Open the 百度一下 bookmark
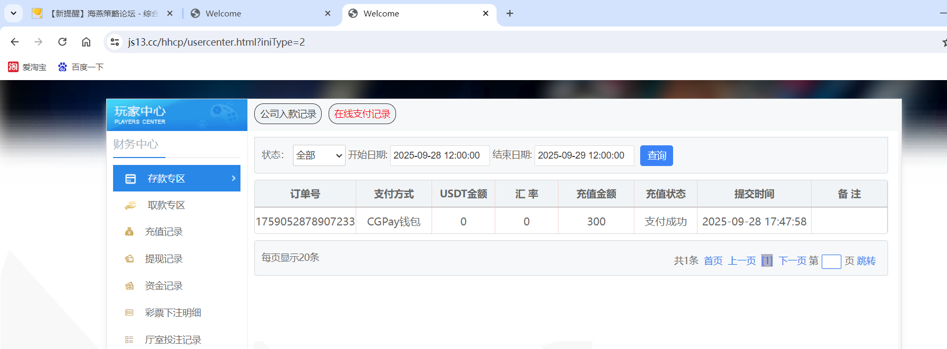Viewport: 947px width, 349px height. [x=81, y=67]
